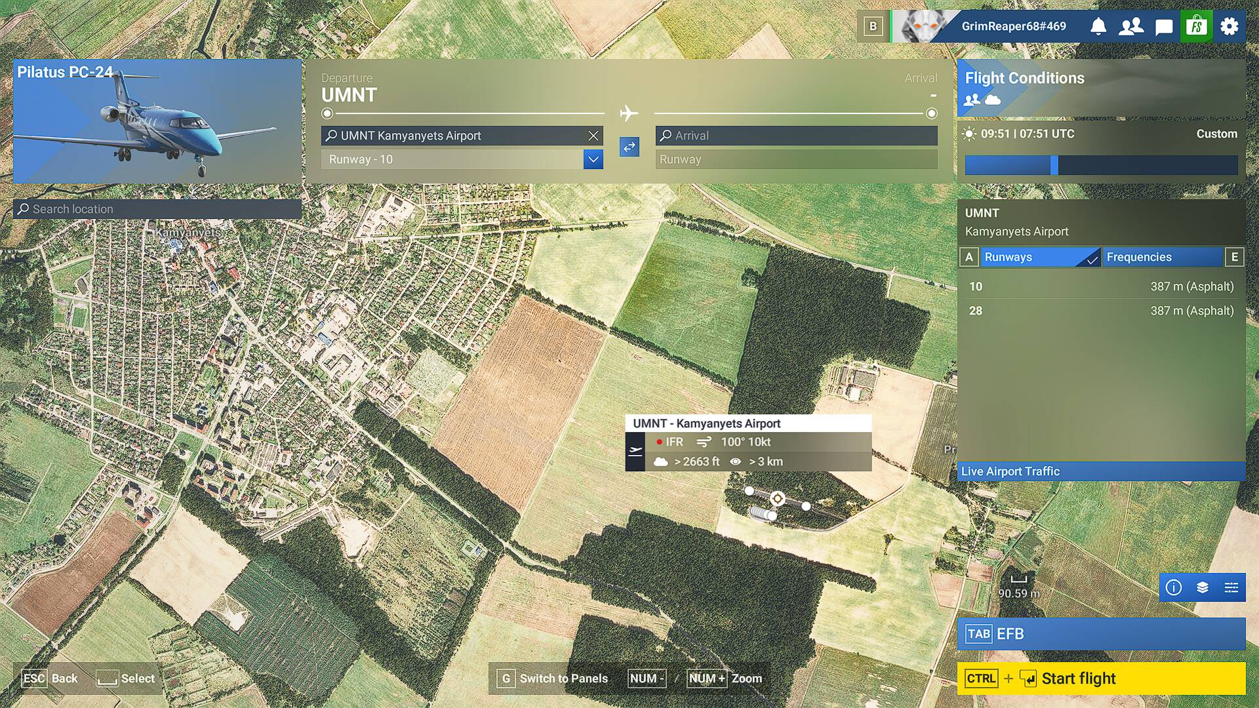This screenshot has height=708, width=1259.
Task: Click the Arrival airport search field
Action: point(797,136)
